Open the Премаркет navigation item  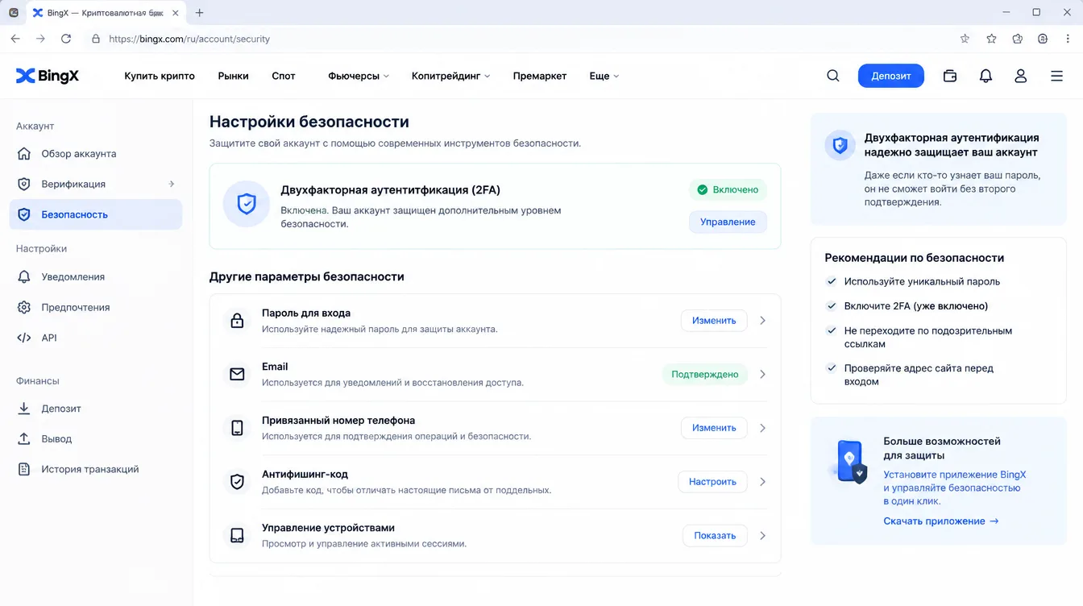pyautogui.click(x=540, y=76)
